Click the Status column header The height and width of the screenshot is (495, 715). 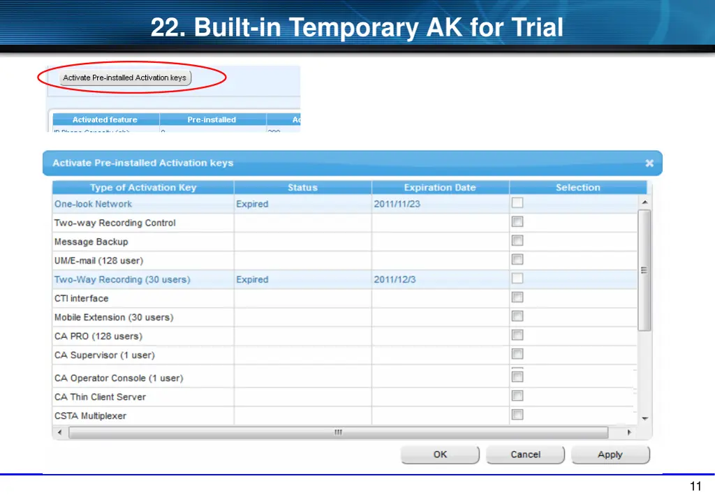(x=303, y=187)
